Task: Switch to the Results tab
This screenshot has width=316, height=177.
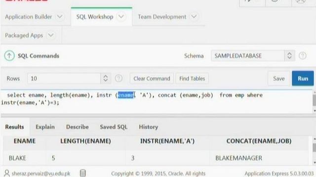Action: 14,127
